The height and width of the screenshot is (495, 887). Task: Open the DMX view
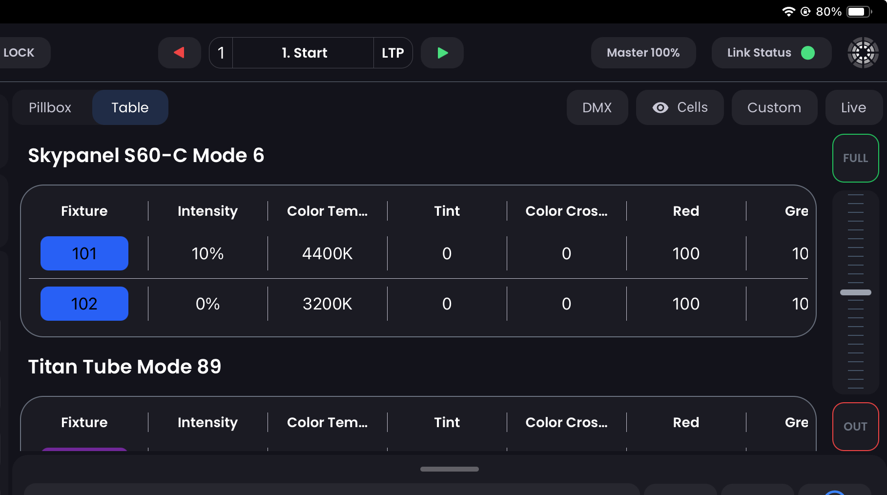pos(597,107)
